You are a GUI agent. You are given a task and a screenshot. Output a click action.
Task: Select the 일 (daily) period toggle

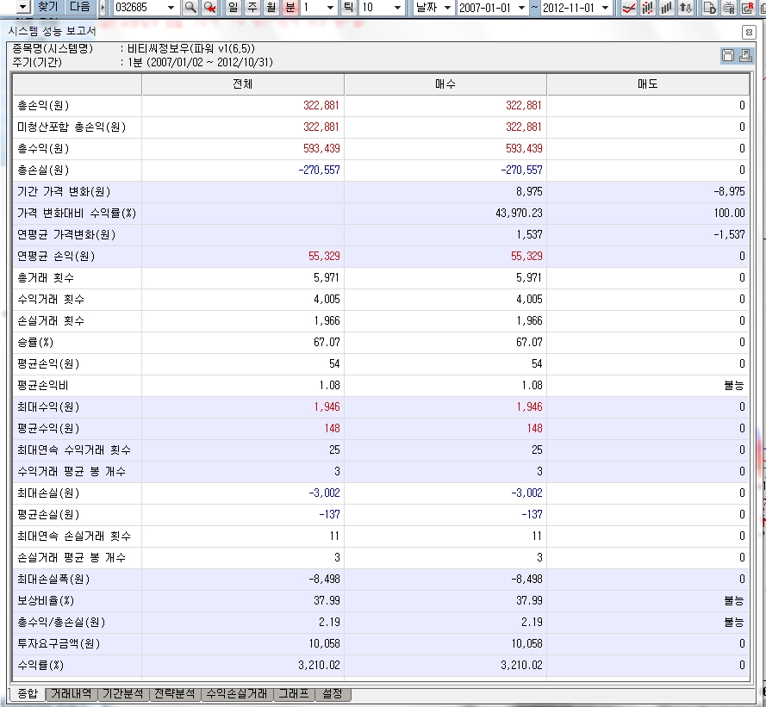[x=233, y=8]
